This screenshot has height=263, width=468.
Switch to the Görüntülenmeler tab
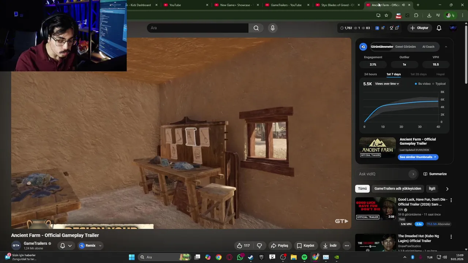click(382, 47)
